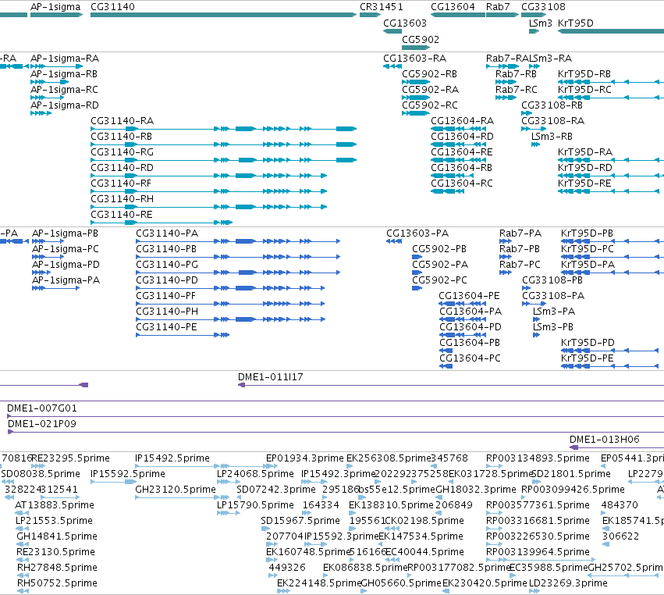Click transcript LSm3-RB label
The width and height of the screenshot is (664, 595).
pos(552,137)
